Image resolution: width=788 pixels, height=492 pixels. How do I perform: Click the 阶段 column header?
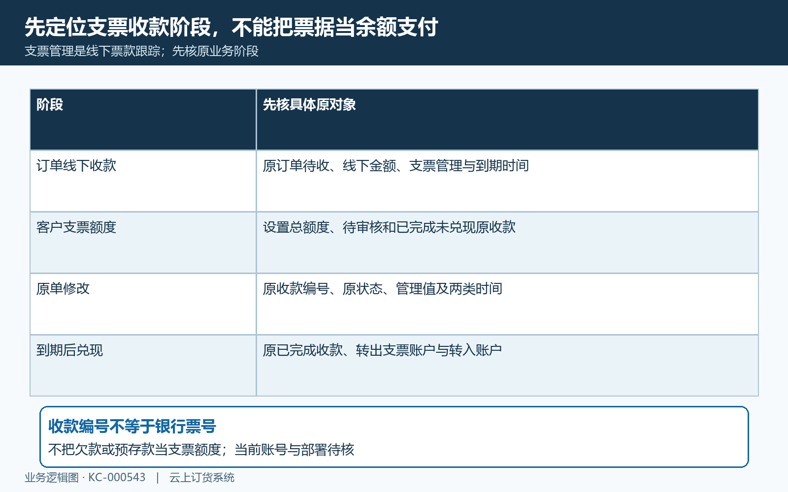143,120
